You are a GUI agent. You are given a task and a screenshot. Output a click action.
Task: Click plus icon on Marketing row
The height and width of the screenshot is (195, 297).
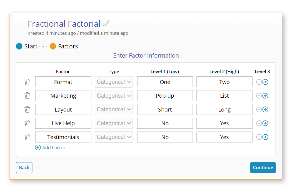point(265,96)
